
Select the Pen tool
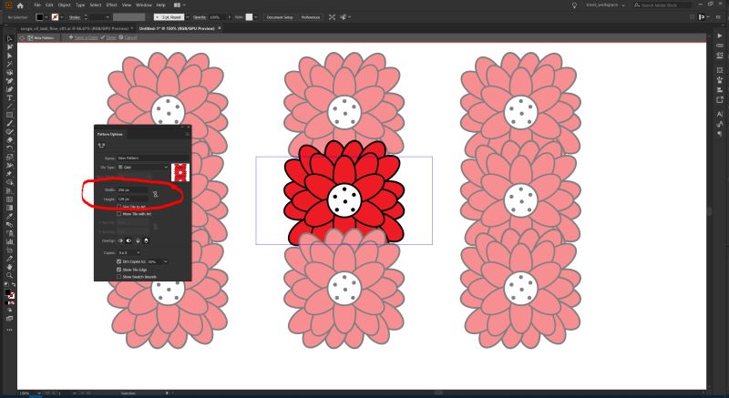[x=9, y=80]
